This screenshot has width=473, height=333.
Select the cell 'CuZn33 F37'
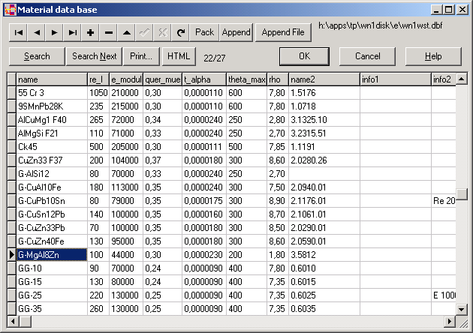point(52,160)
